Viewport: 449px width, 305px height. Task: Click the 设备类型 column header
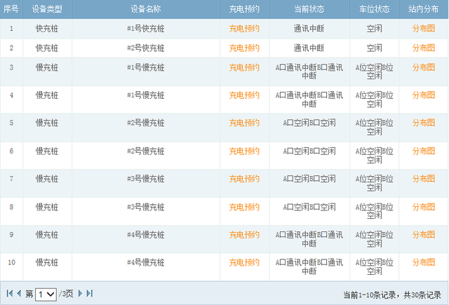(47, 9)
